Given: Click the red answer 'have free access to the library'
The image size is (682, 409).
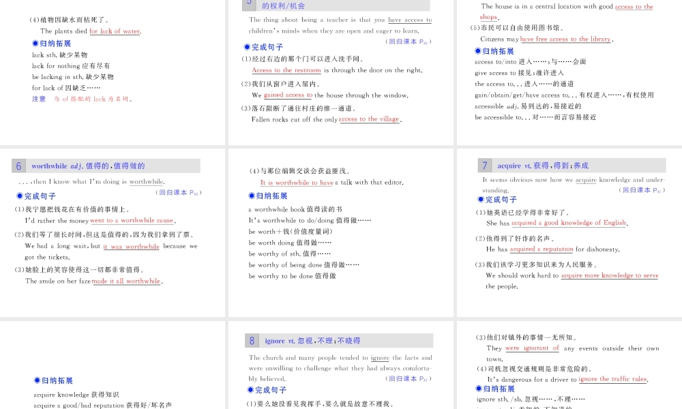Looking at the screenshot, I should coord(565,39).
